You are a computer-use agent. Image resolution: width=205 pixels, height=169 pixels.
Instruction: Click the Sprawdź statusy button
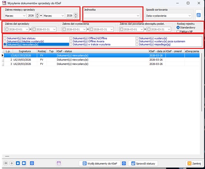click(143, 163)
